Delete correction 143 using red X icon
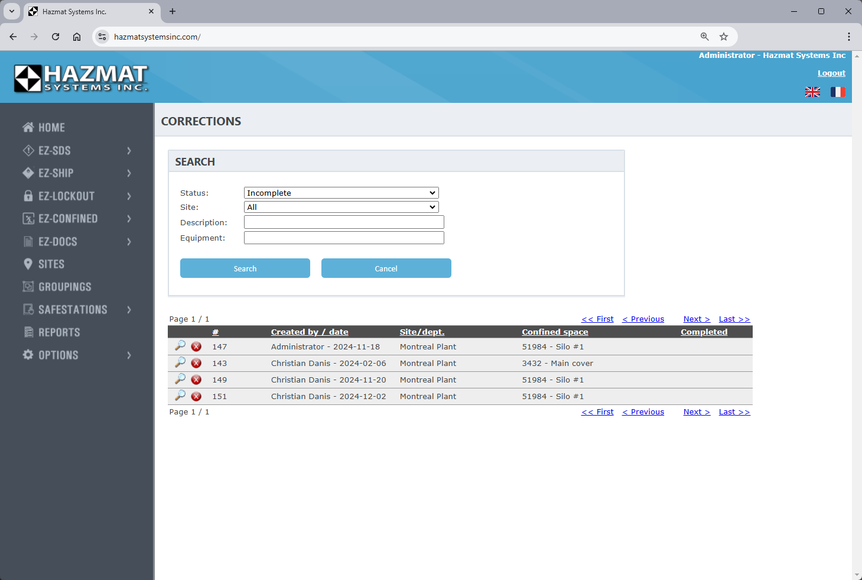Screen dimensions: 862x580 [196, 363]
